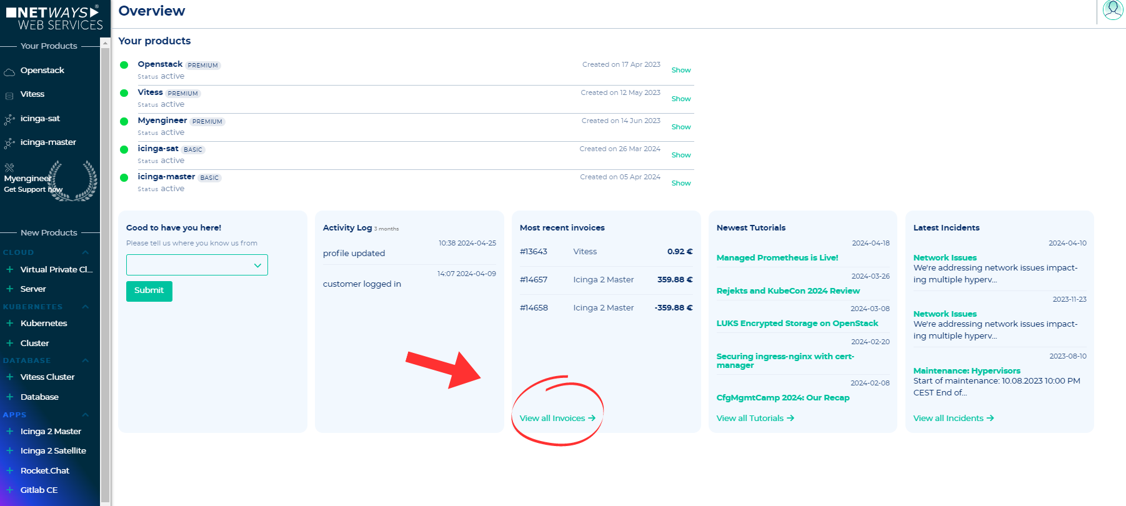Click the Openstack cloud icon in sidebar
This screenshot has width=1126, height=506.
[9, 71]
